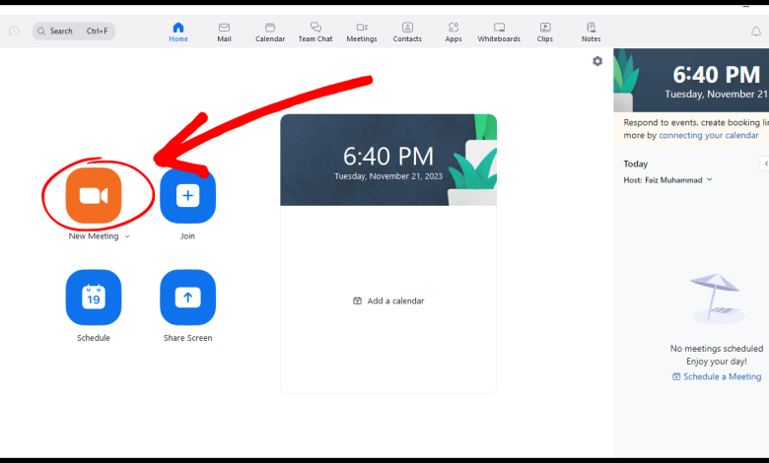Click the connecting your calendar link
Image resolution: width=769 pixels, height=463 pixels.
[708, 135]
